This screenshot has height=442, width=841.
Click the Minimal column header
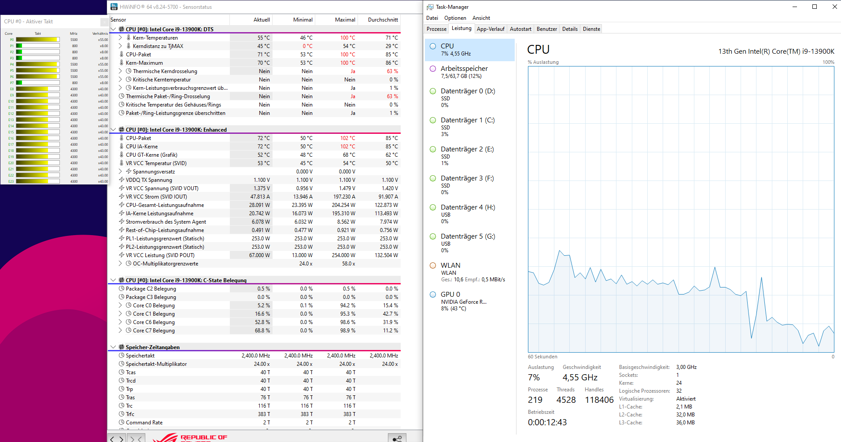coord(294,20)
